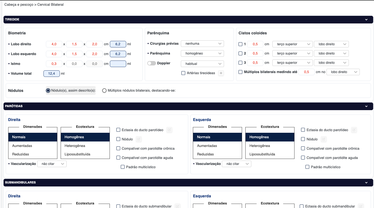Check colloid cyst number 1 checkbox
Viewport: 374px width, 208px height.
pos(240,44)
